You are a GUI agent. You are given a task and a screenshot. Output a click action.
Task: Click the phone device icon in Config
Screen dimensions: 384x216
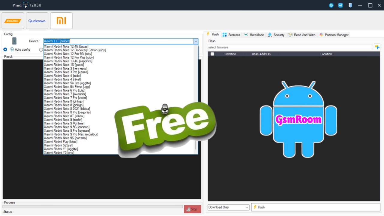pyautogui.click(x=14, y=41)
